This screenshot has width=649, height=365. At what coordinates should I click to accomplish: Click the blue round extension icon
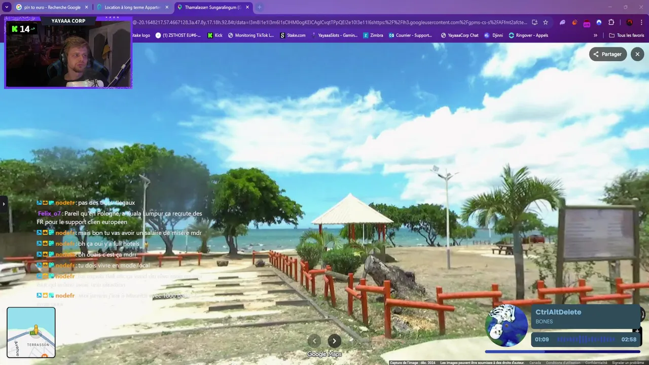coord(599,22)
